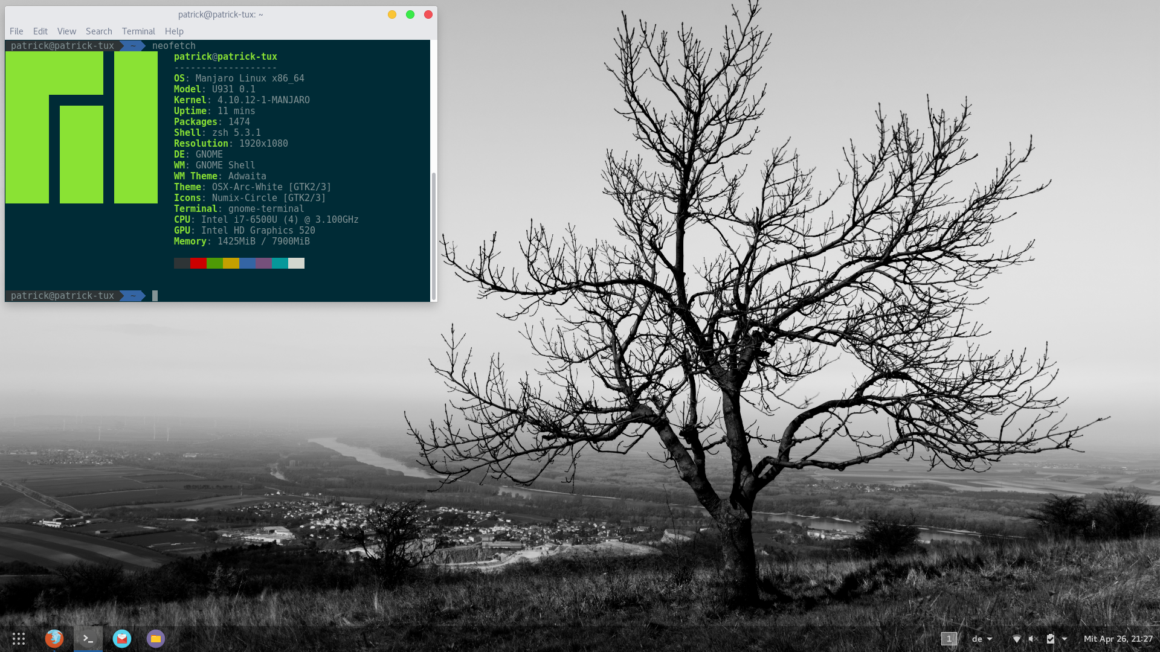
Task: Click the battery status icon
Action: coord(1051,639)
